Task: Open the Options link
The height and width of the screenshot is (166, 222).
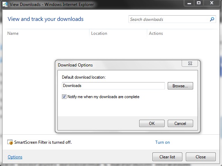Action: (x=15, y=157)
